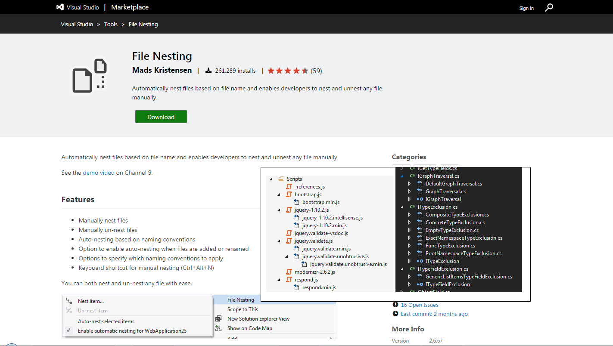This screenshot has width=613, height=346.
Task: Click the bootstrap.js file icon
Action: (x=289, y=195)
